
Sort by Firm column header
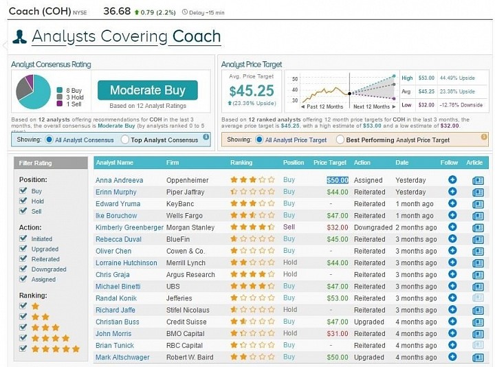[173, 162]
